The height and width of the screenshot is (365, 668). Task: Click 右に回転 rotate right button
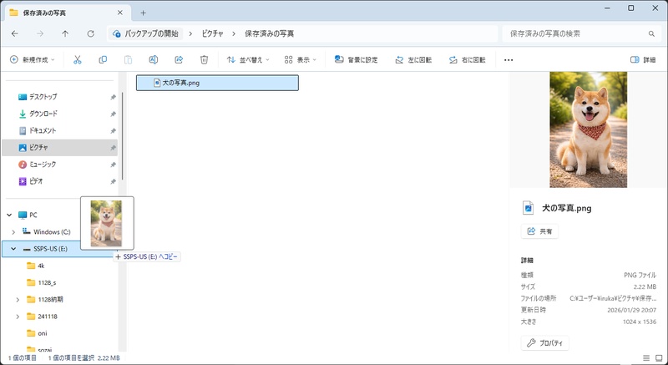467,60
